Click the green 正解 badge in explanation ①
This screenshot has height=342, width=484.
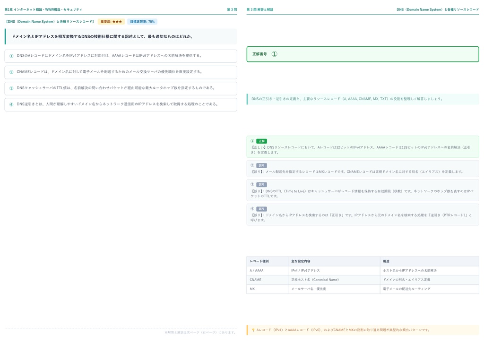pyautogui.click(x=261, y=141)
